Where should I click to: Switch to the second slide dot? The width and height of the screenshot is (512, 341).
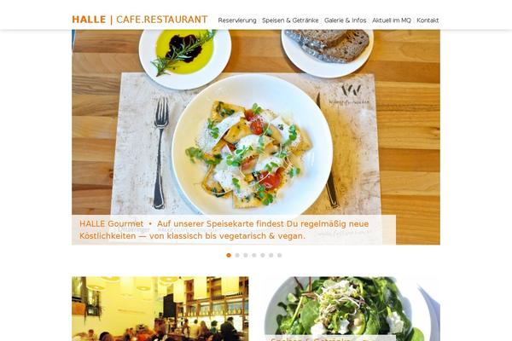[237, 255]
